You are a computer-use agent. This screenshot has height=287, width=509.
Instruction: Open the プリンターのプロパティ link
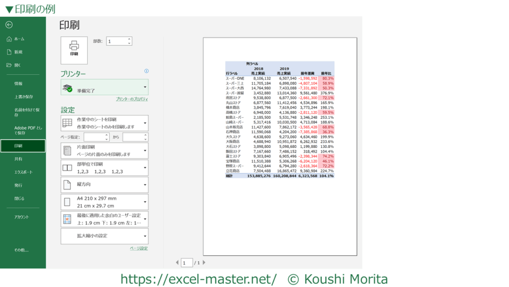(131, 99)
